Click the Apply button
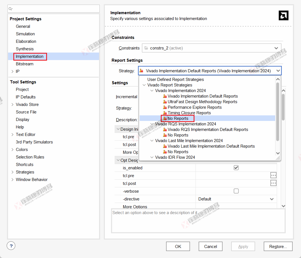Viewport: 301px width, 258px height. (243, 247)
